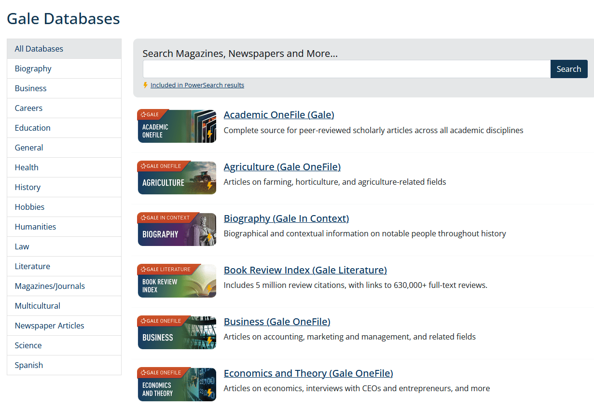This screenshot has height=409, width=594.
Task: Click description 'Articles on accounting, marketing and management'
Action: point(350,337)
